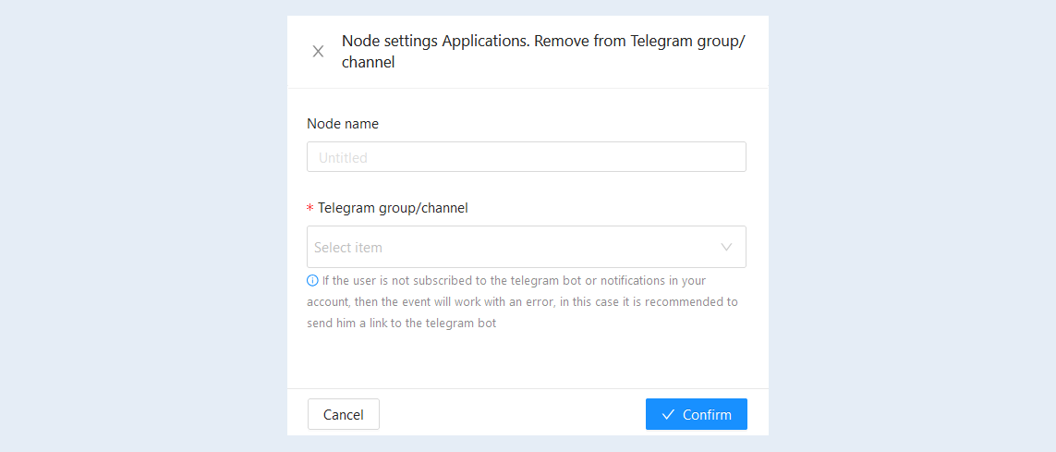1056x452 pixels.
Task: Click the 'Confirm' word on the blue button
Action: pyautogui.click(x=707, y=414)
